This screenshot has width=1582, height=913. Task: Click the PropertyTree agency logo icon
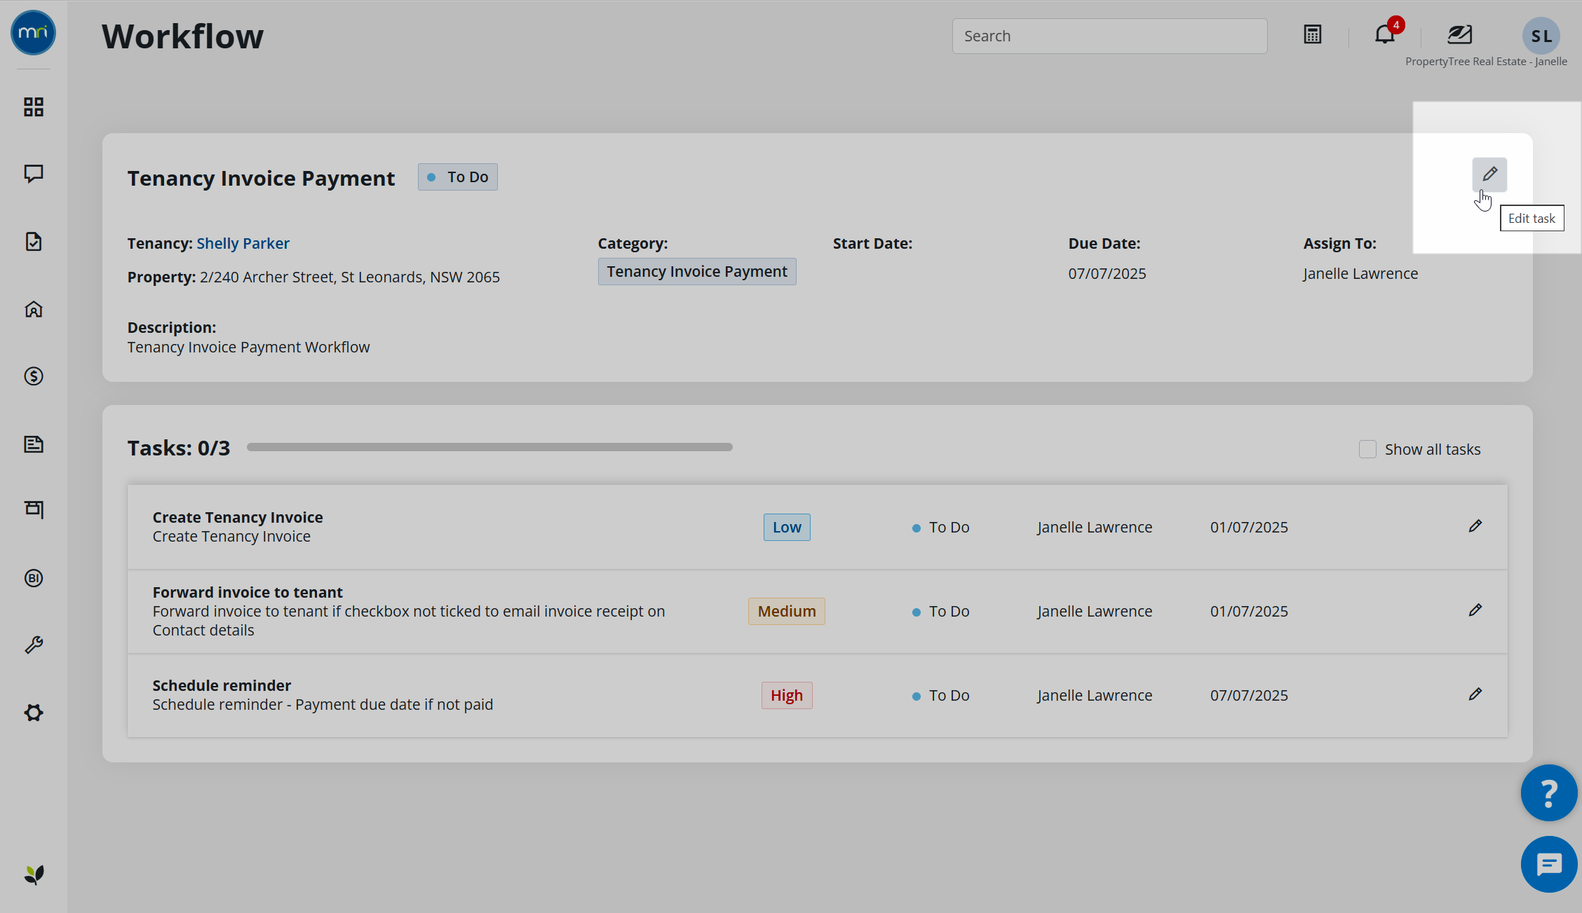tap(1459, 34)
